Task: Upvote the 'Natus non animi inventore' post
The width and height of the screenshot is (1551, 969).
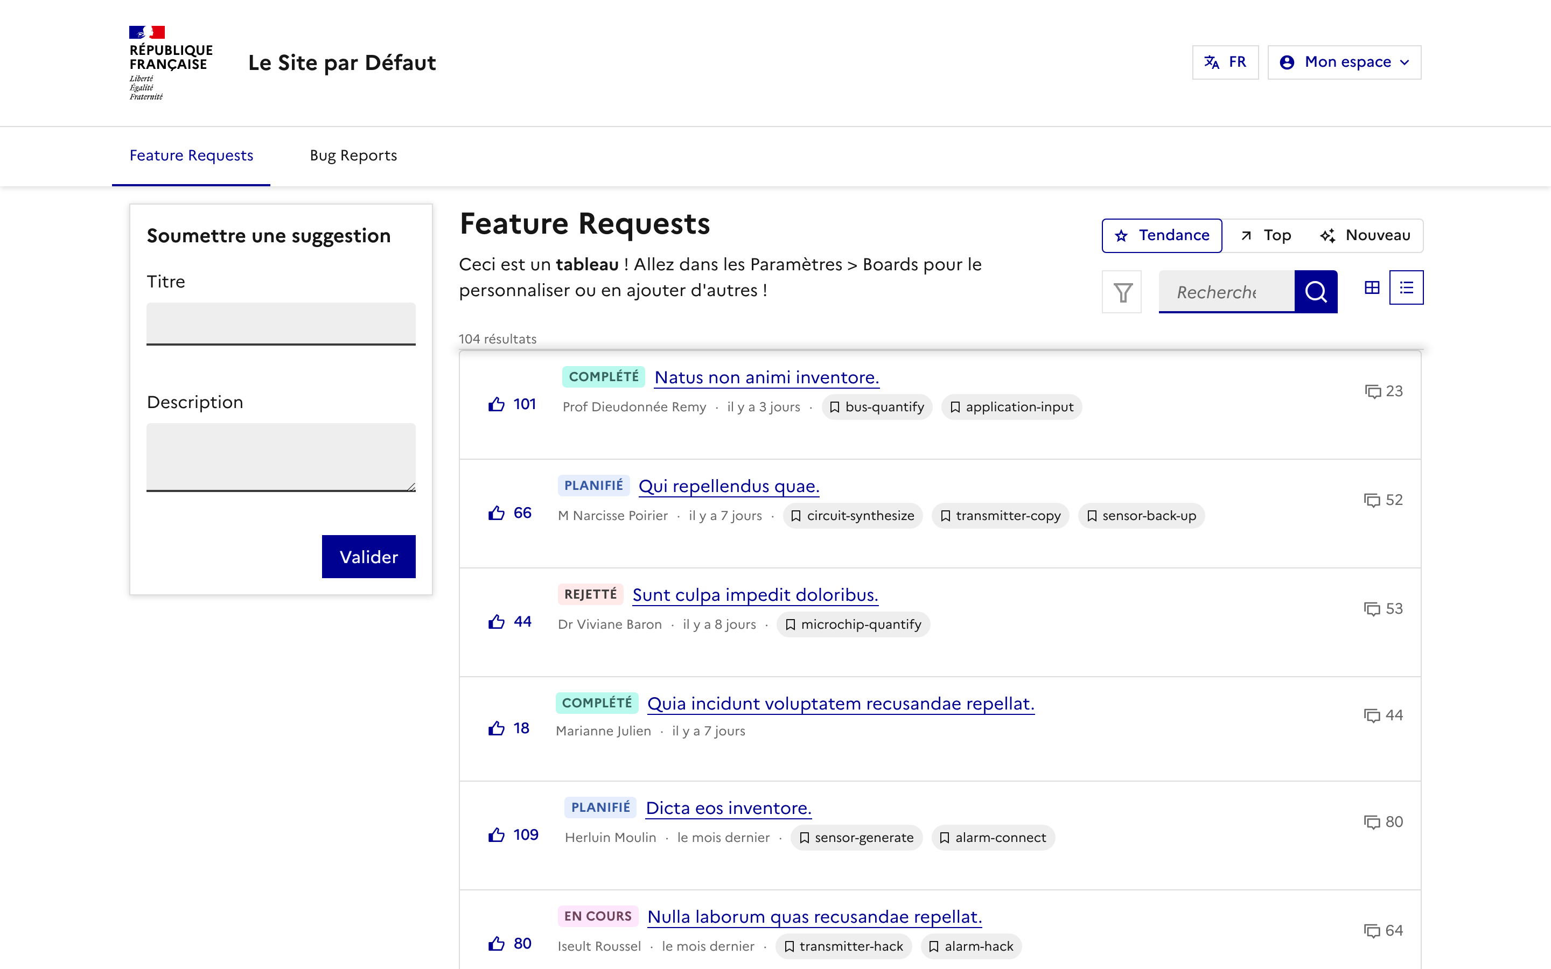Action: pyautogui.click(x=497, y=404)
